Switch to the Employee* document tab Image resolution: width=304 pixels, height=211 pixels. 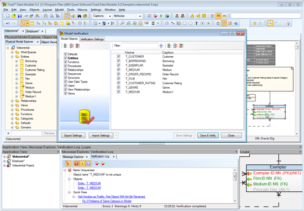[33, 31]
